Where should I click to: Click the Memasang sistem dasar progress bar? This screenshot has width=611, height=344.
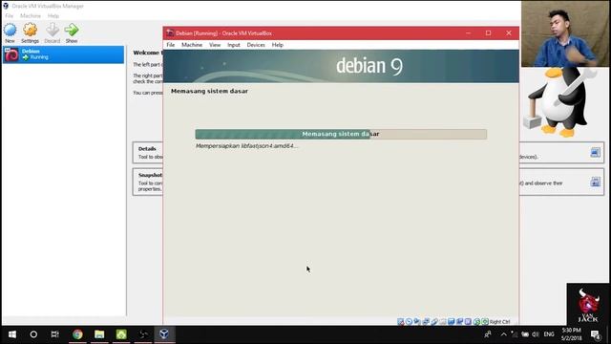(x=341, y=134)
